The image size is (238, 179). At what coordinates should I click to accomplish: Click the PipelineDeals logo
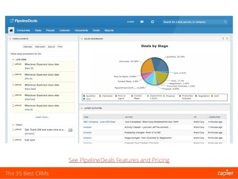pos(24,21)
